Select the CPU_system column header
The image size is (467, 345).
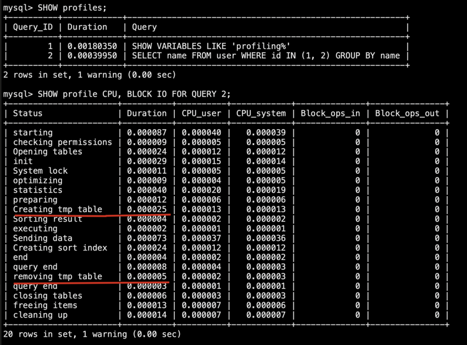click(261, 113)
